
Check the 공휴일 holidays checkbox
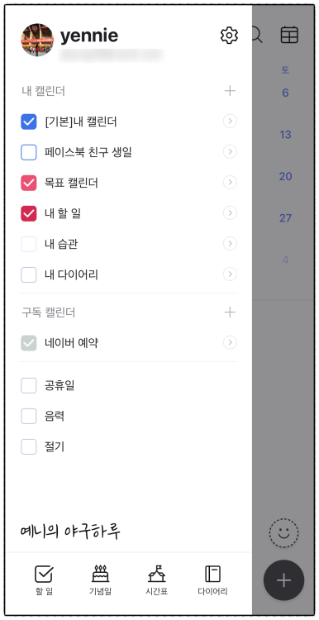[x=28, y=385]
